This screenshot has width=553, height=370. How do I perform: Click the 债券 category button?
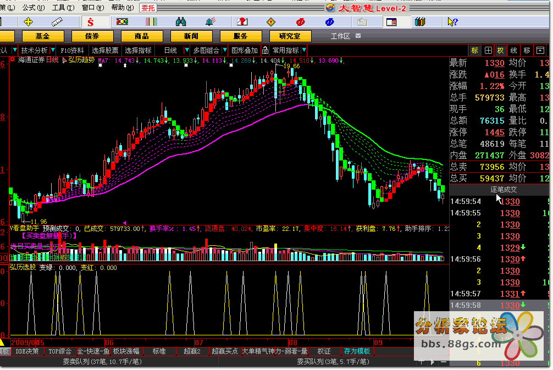(x=92, y=36)
